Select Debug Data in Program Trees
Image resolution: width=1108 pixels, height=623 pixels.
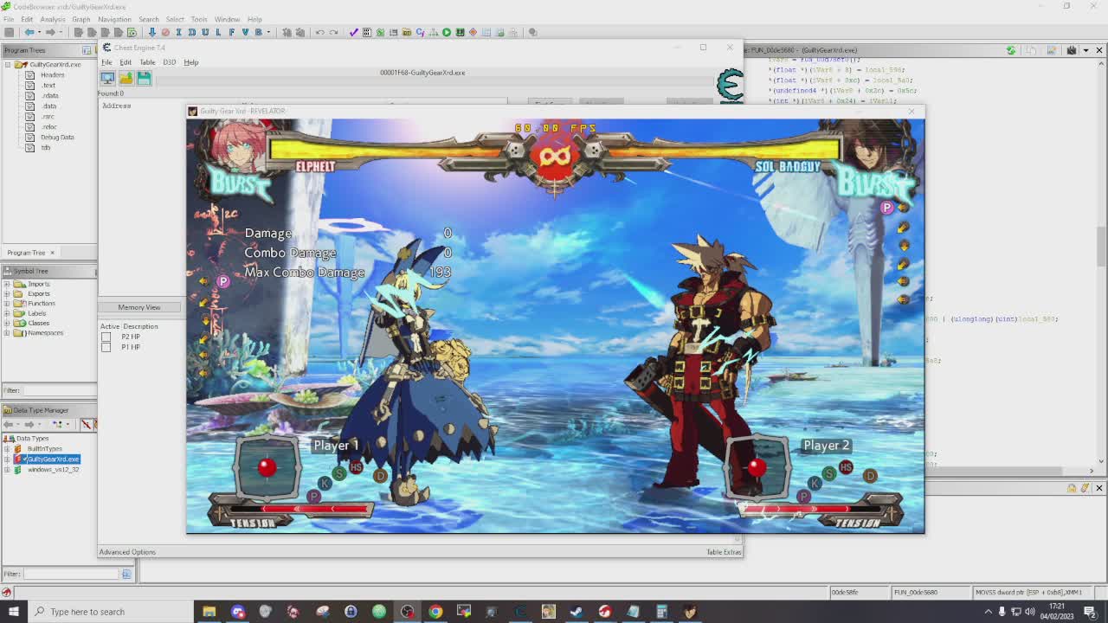point(57,137)
